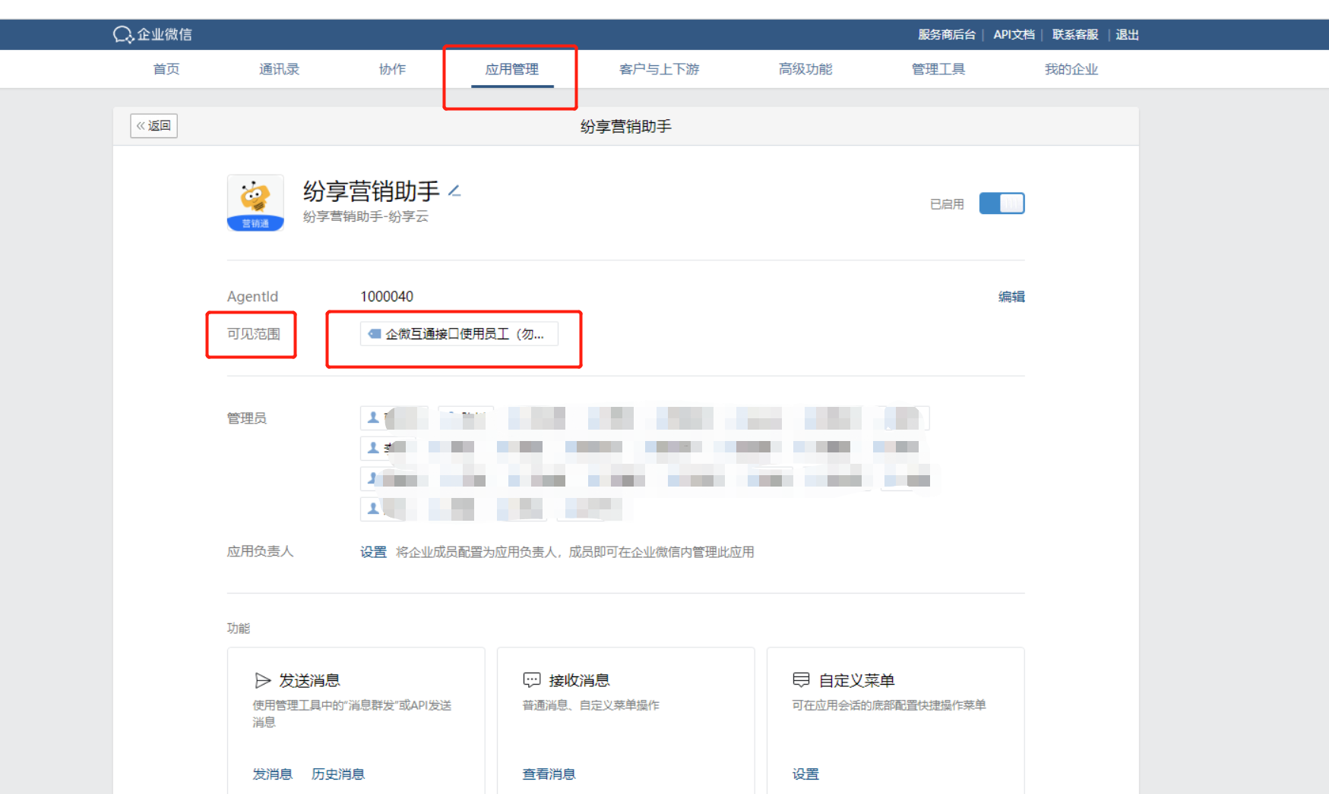Open the 首页 tab

166,69
